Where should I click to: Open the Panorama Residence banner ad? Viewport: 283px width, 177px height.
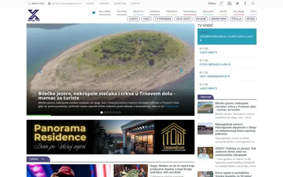[x=110, y=137]
